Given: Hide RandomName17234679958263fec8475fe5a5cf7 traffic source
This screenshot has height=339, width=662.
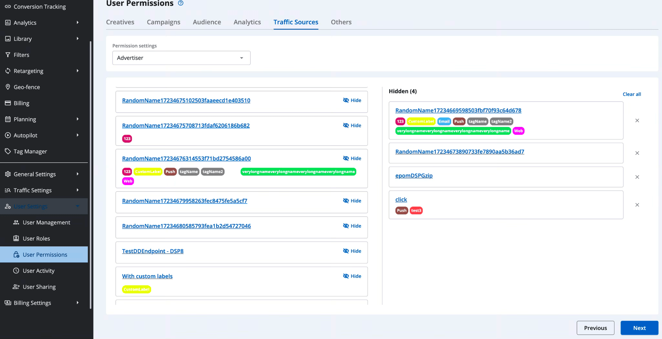Looking at the screenshot, I should tap(352, 201).
